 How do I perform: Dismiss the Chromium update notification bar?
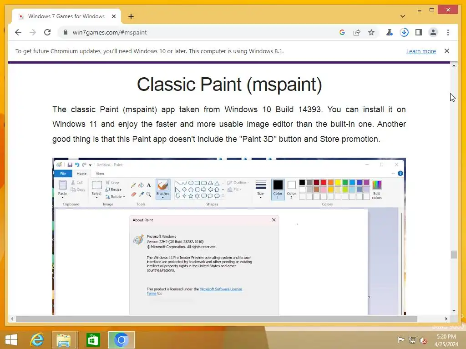coord(447,51)
